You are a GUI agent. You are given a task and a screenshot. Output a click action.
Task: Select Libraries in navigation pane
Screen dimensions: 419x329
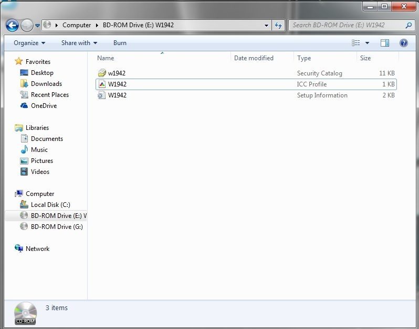pos(37,128)
